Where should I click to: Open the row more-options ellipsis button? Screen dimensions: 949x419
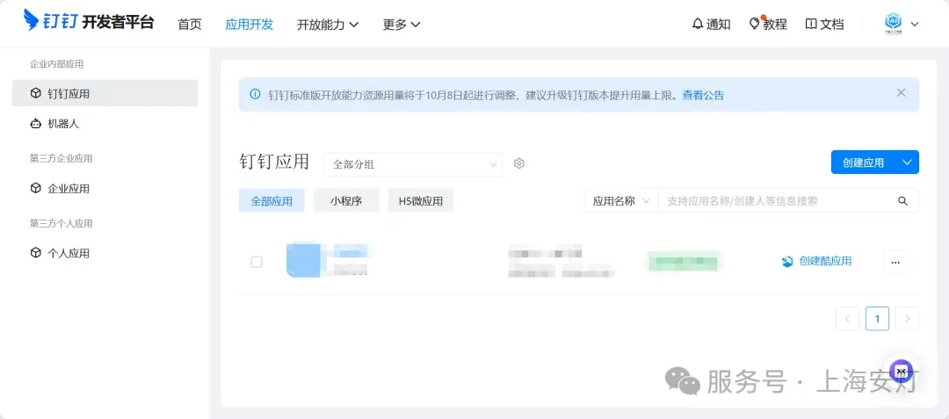pos(895,262)
